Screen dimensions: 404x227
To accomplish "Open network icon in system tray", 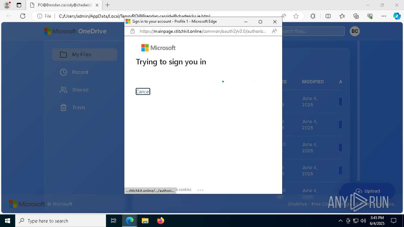I will tap(356, 221).
